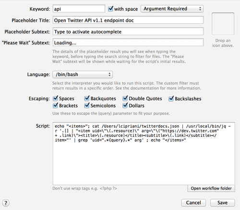This screenshot has width=240, height=210.
Task: Uncheck Brackets escaping option
Action: coord(55,105)
